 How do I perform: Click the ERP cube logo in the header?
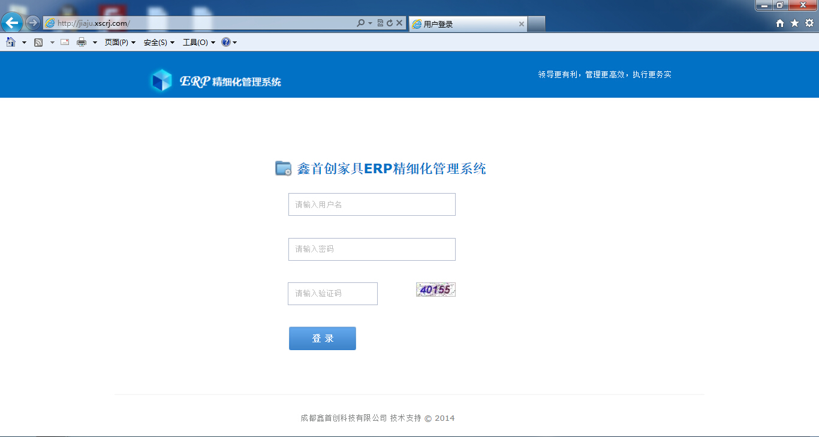coord(161,80)
